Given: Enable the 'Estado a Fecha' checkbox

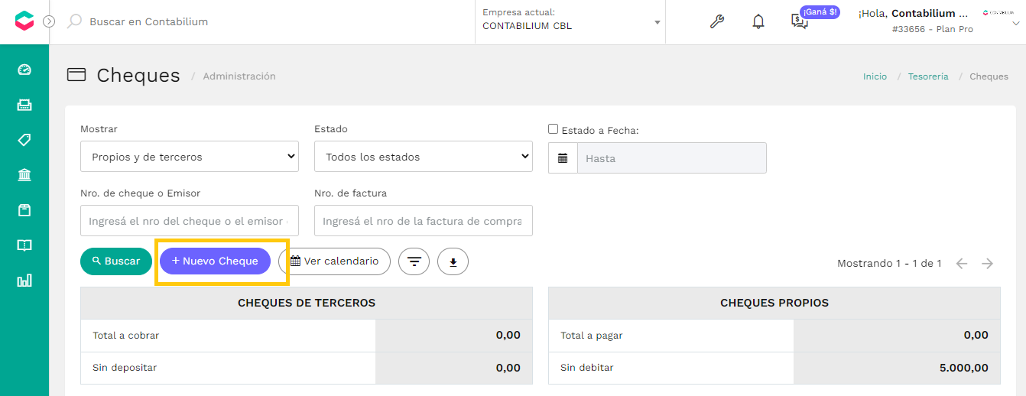Looking at the screenshot, I should [x=554, y=129].
